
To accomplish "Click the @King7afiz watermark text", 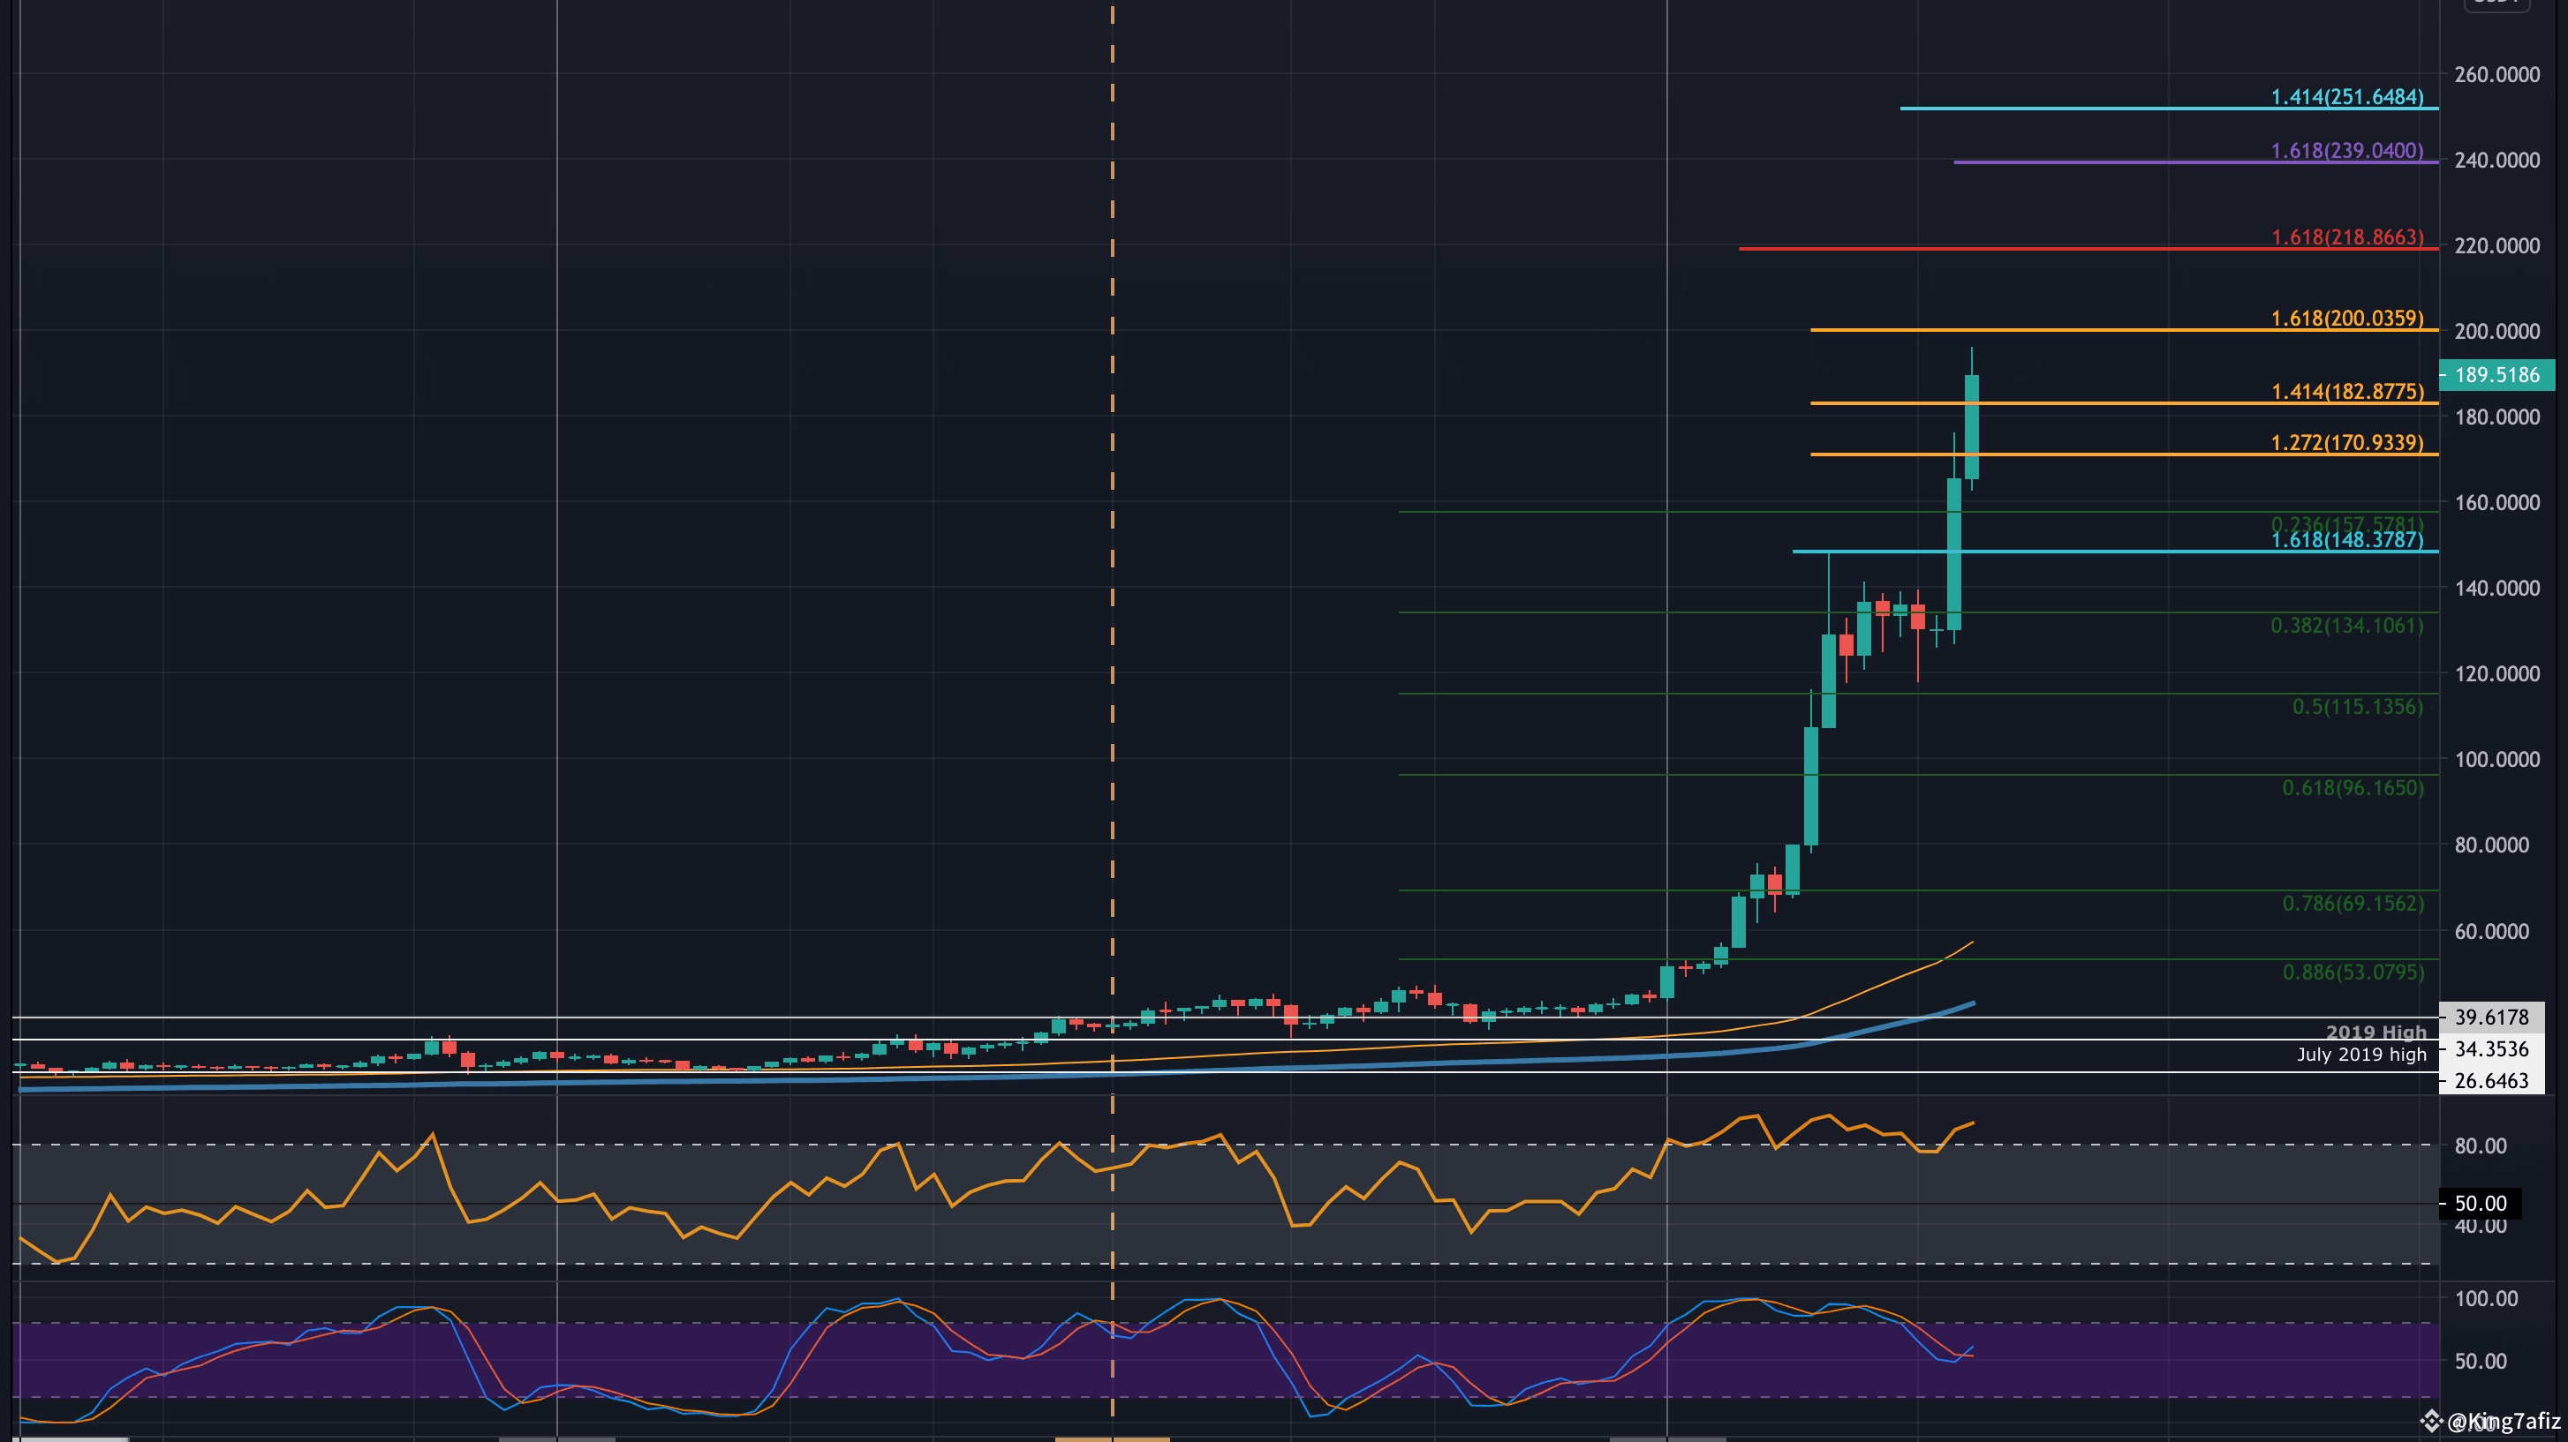I will tap(2505, 1421).
